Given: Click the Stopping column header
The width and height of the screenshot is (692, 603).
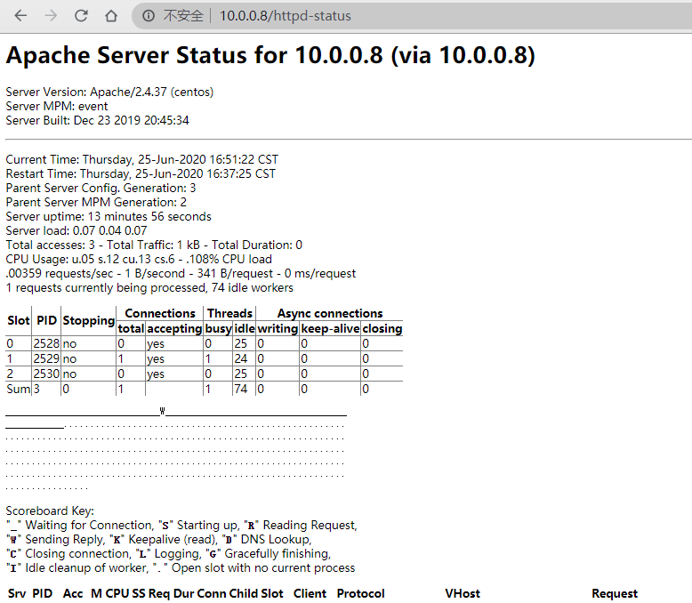Looking at the screenshot, I should pyautogui.click(x=88, y=320).
